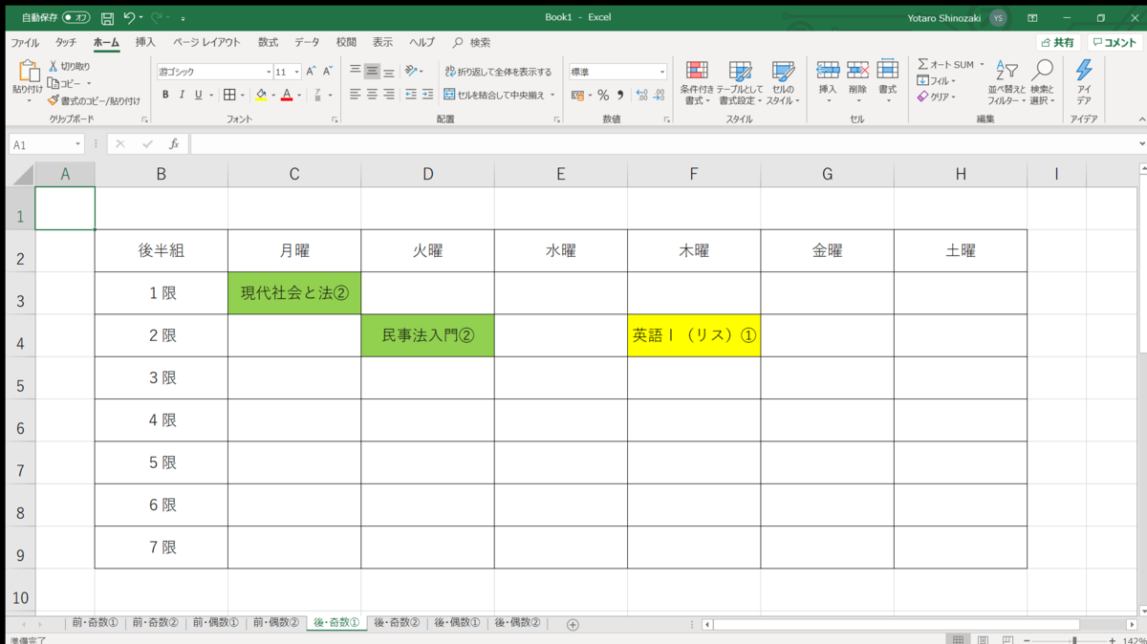Switch to the Page Layout (ページ レイアウト) tab

[206, 42]
